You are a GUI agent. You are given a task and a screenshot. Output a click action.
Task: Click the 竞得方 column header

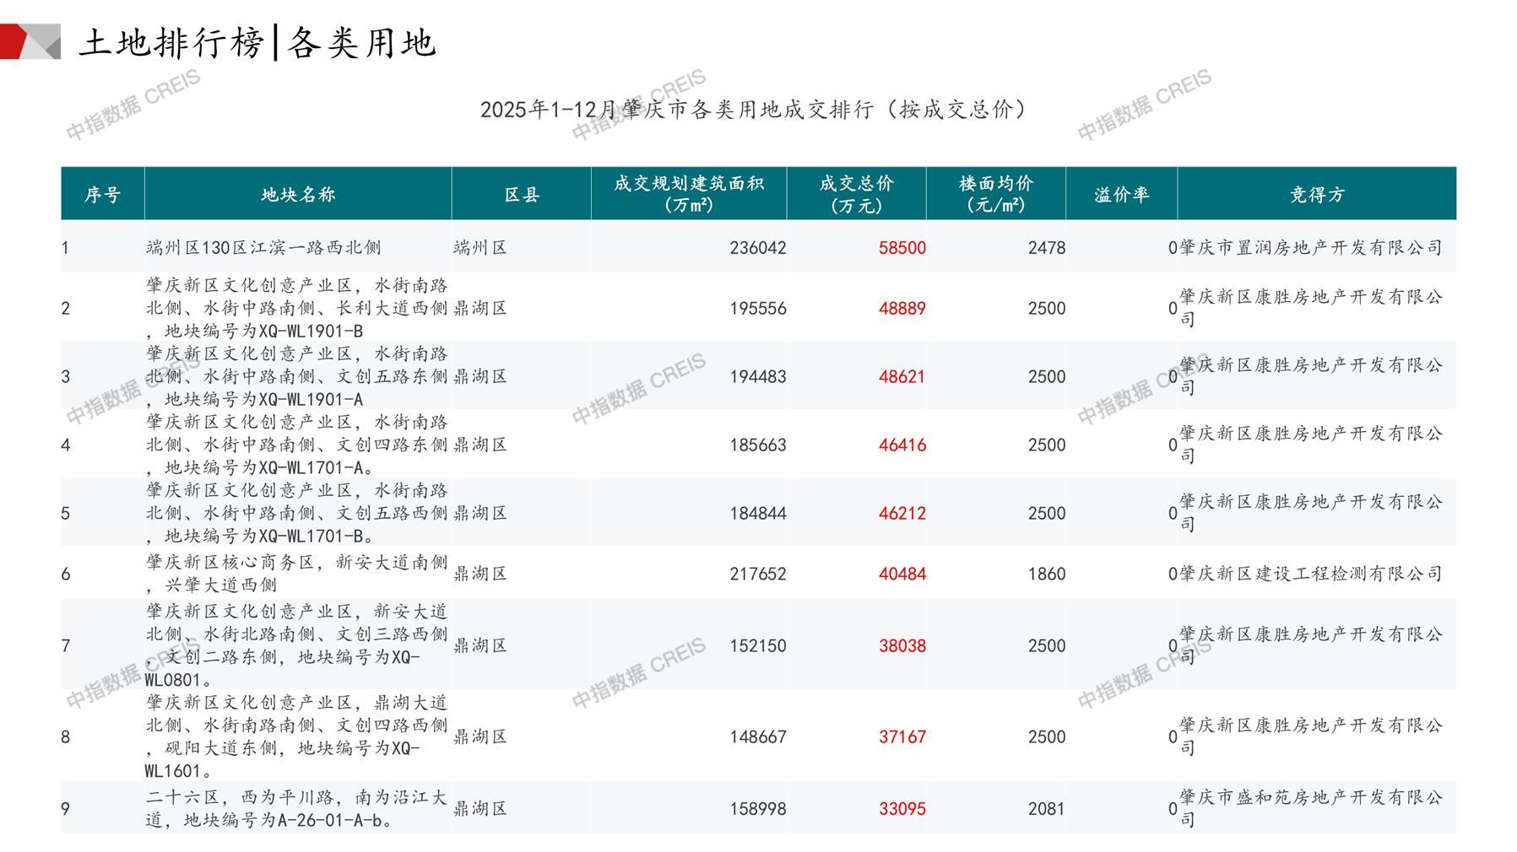(x=1316, y=195)
